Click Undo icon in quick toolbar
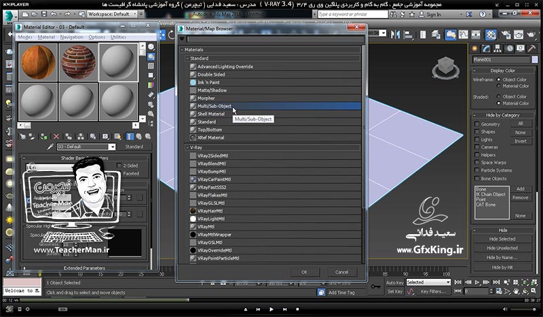 [54, 14]
